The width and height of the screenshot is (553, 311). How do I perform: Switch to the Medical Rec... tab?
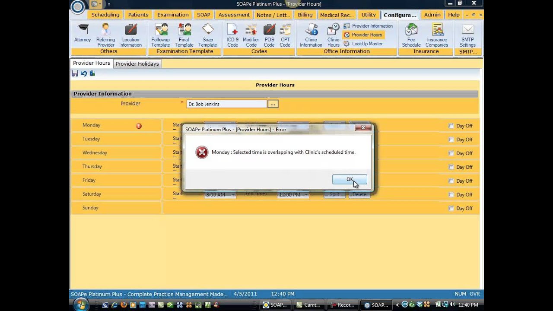coord(336,15)
